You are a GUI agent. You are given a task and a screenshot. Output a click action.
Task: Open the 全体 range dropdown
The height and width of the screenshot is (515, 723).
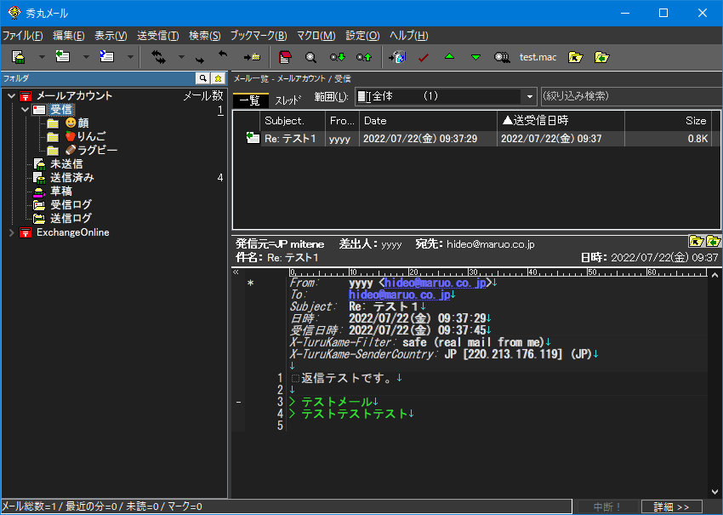point(530,95)
